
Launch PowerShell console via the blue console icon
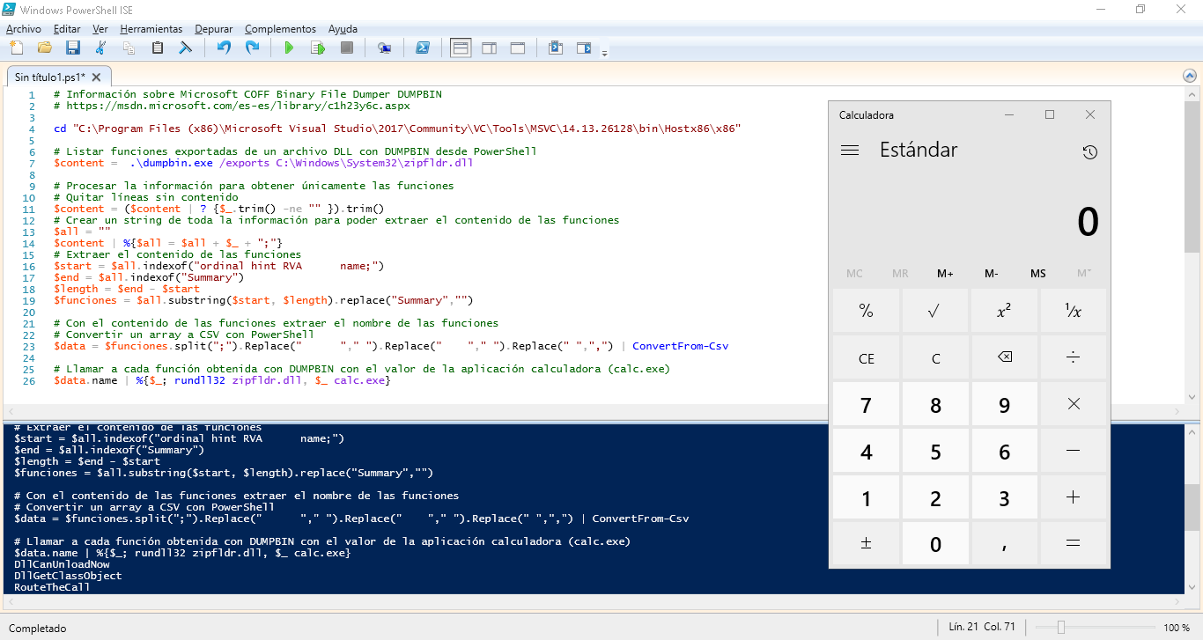(x=424, y=48)
